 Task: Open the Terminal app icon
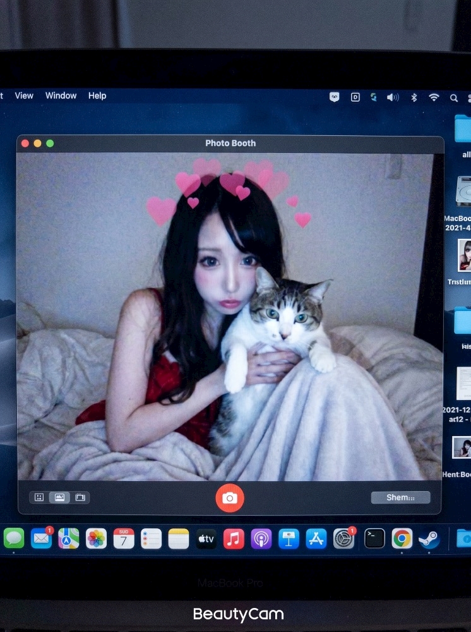tap(374, 538)
